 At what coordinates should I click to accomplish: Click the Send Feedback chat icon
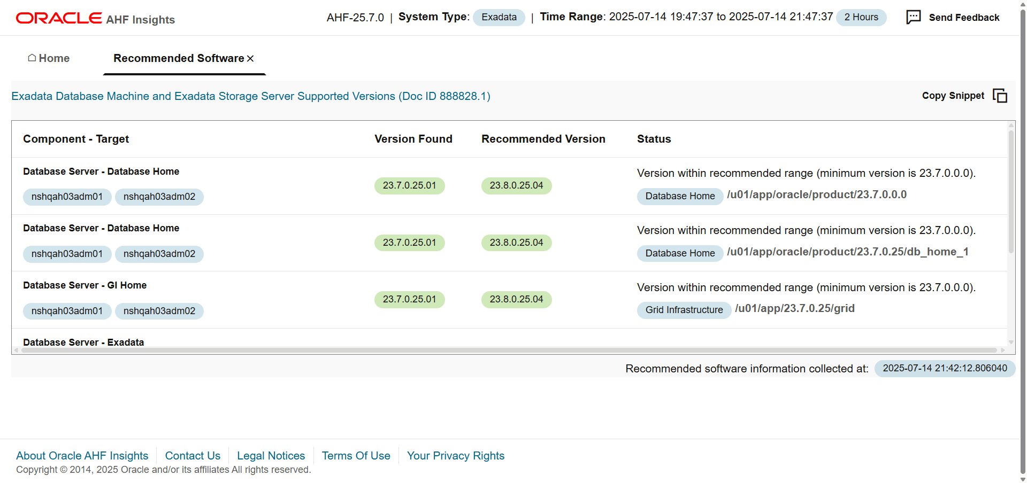913,17
